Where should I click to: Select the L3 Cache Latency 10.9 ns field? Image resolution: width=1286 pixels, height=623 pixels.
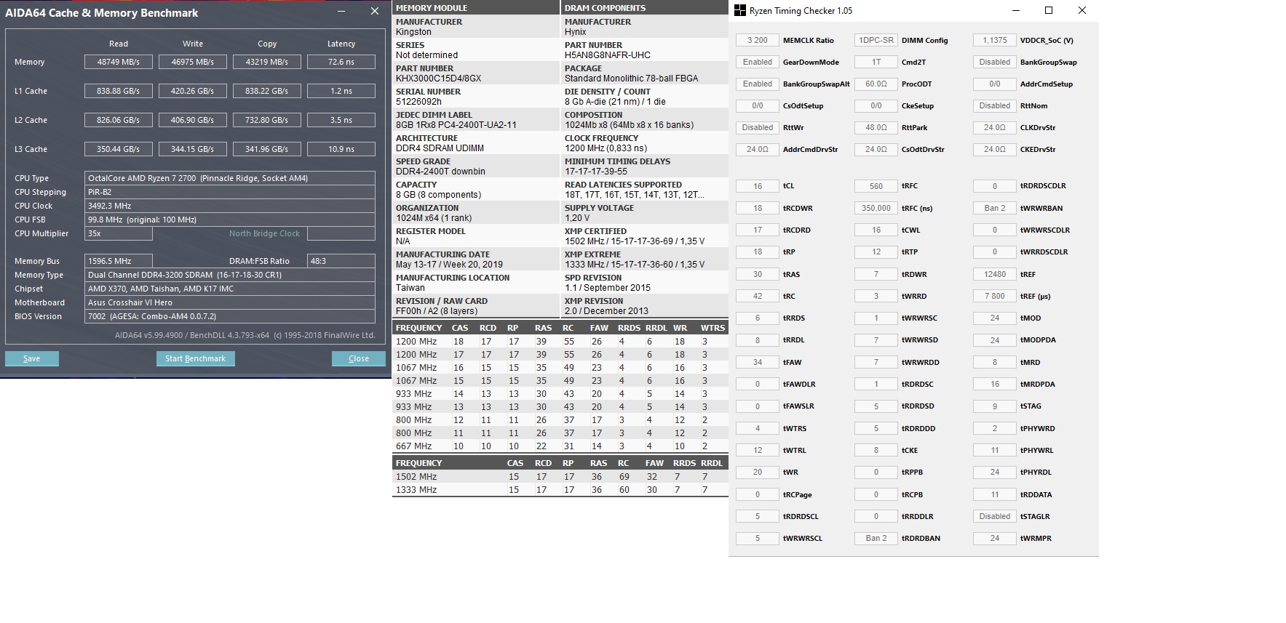(x=341, y=149)
